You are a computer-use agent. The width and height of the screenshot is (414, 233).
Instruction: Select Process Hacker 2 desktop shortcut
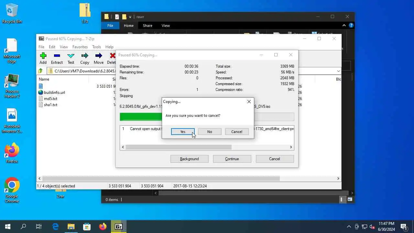coord(12,86)
